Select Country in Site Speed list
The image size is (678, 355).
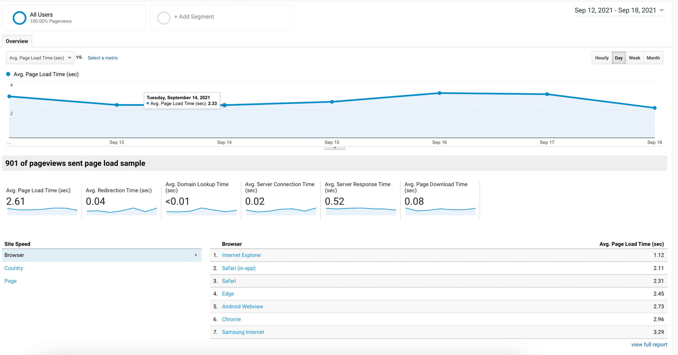tap(14, 268)
